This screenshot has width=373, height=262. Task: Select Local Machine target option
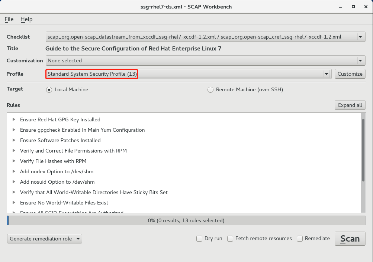pos(49,89)
